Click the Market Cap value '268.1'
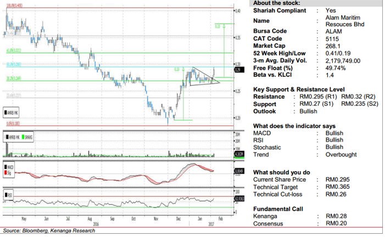 pos(333,46)
